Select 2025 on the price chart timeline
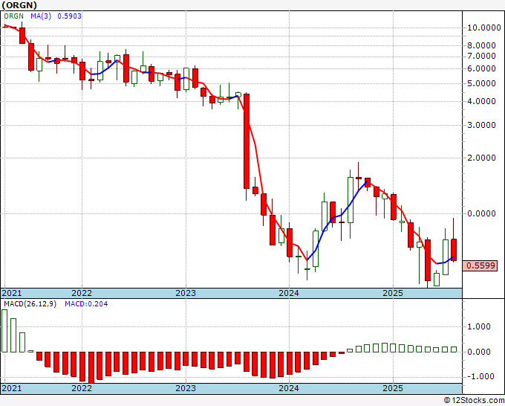The image size is (505, 406). 393,293
